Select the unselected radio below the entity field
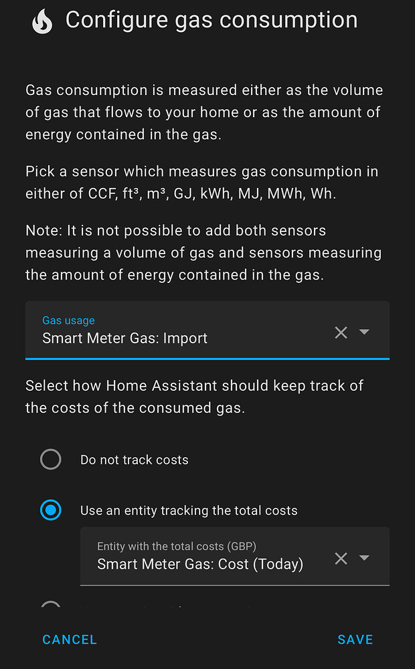 51,605
